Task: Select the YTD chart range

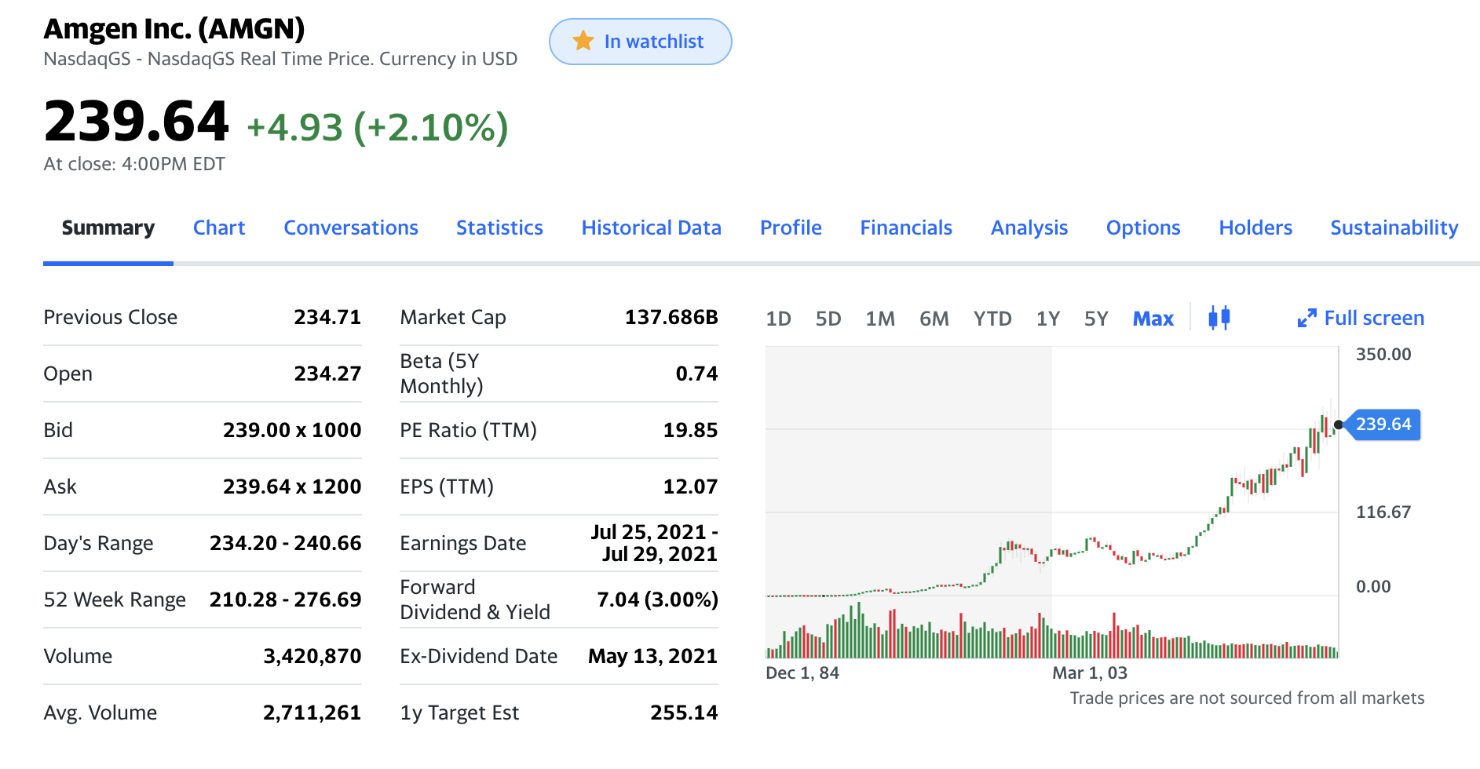Action: [992, 319]
